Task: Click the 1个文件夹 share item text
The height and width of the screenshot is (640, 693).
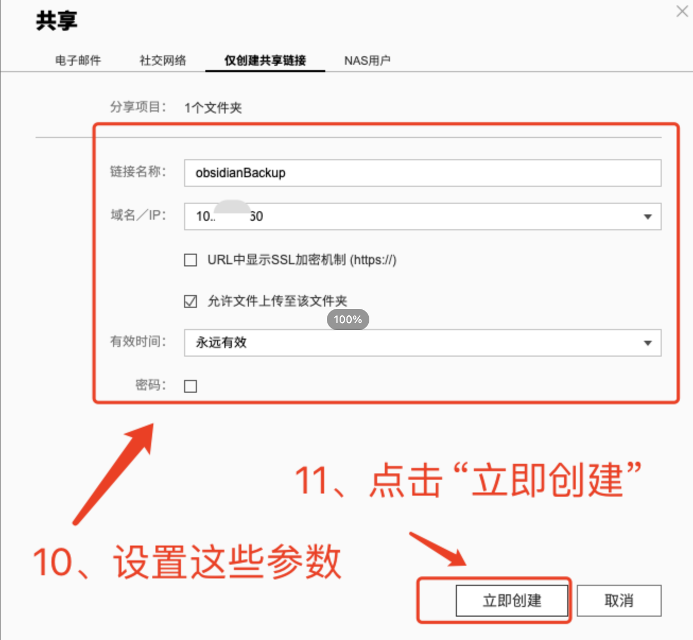Action: pos(213,108)
